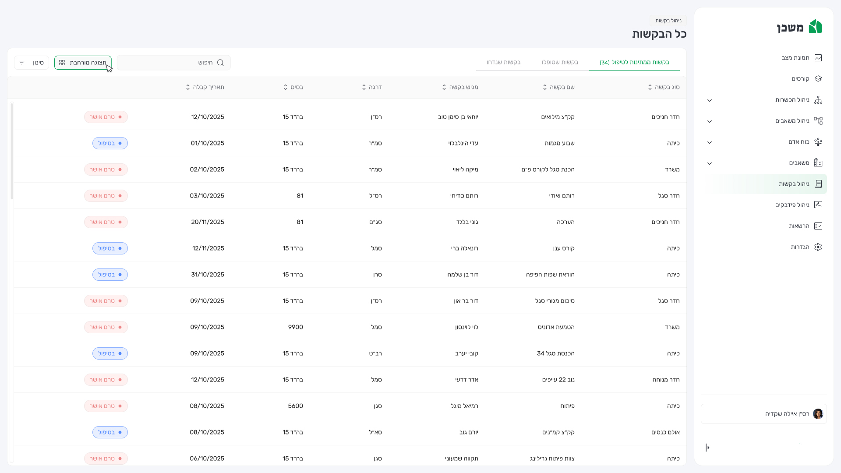Screen dimensions: 841x473
Task: Expand the כוח אדם menu chevron
Action: [710, 142]
